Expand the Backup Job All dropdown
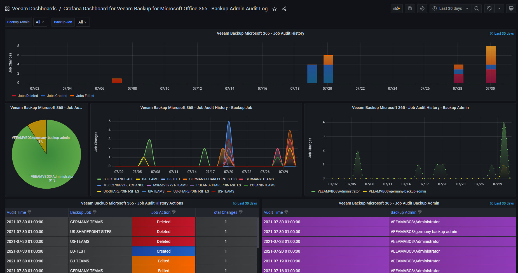 (x=83, y=22)
